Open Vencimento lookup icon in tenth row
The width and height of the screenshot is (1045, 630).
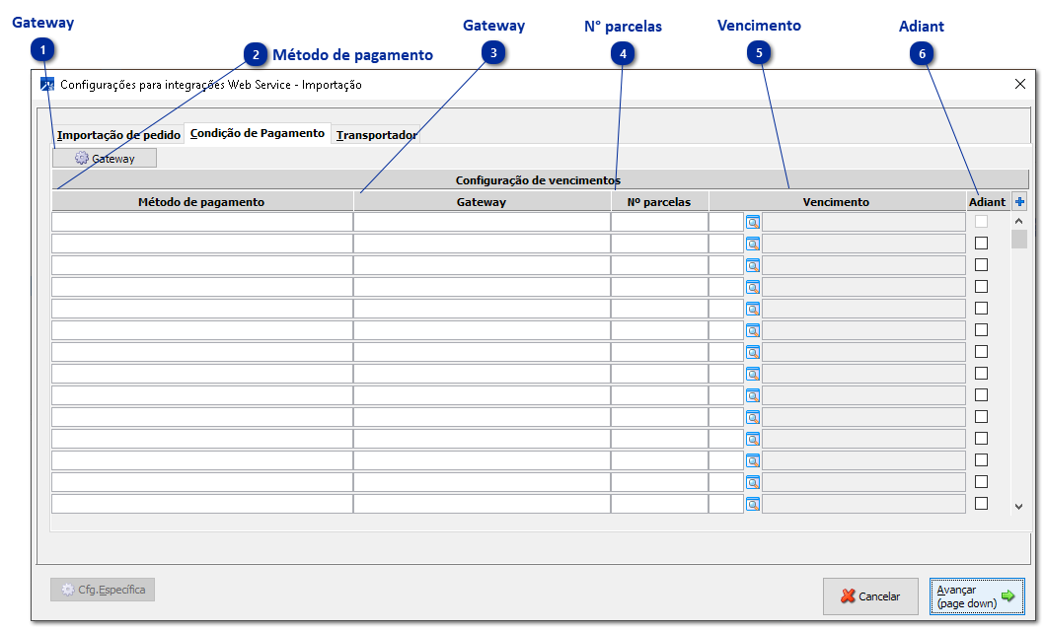(x=753, y=417)
